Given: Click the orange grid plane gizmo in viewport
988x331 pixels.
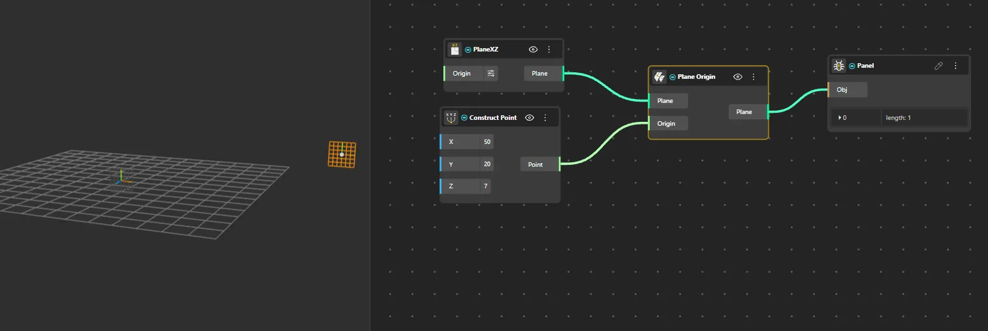Looking at the screenshot, I should (x=342, y=154).
